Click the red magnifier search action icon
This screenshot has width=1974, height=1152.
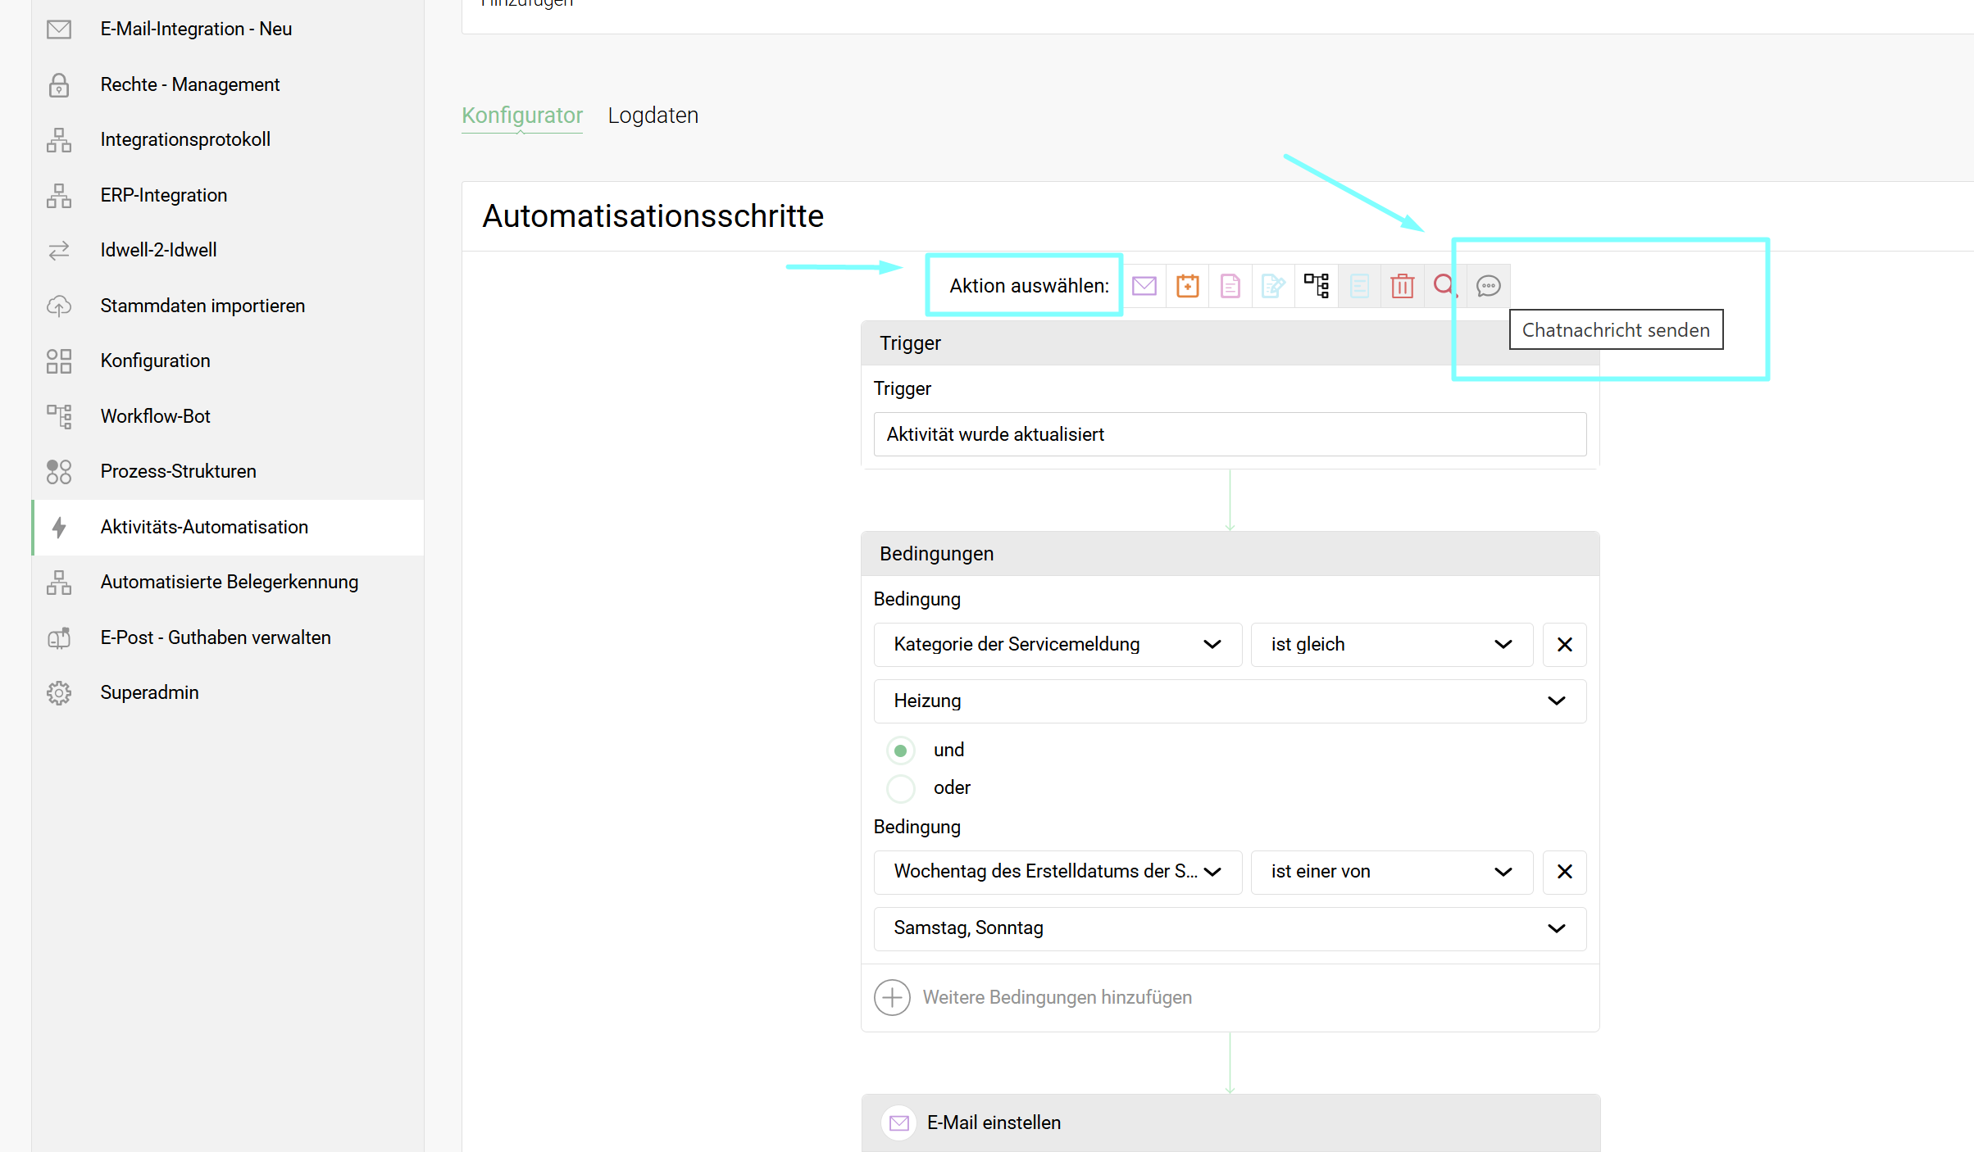pyautogui.click(x=1444, y=286)
